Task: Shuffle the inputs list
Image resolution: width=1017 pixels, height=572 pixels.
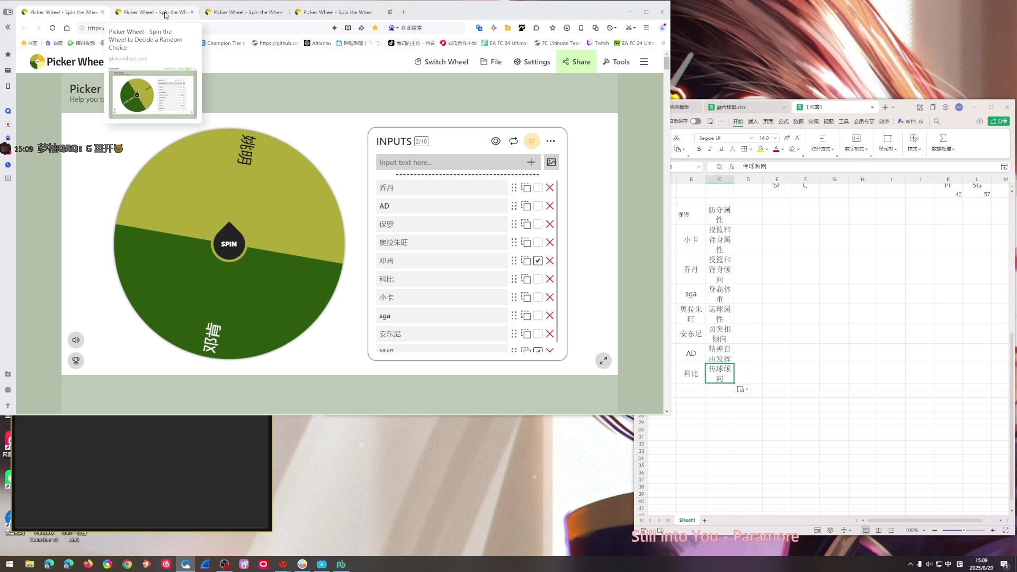Action: [x=514, y=141]
